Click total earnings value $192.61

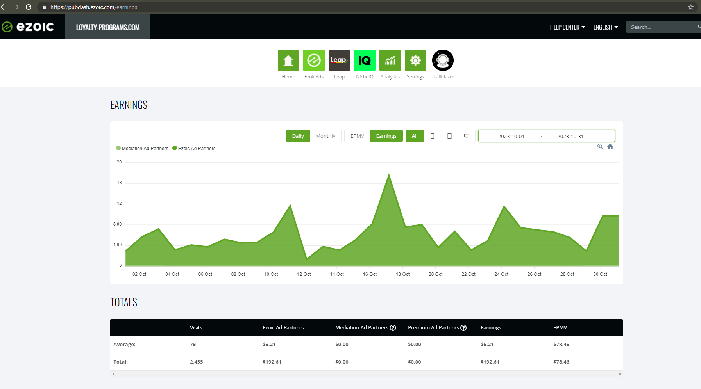(490, 362)
